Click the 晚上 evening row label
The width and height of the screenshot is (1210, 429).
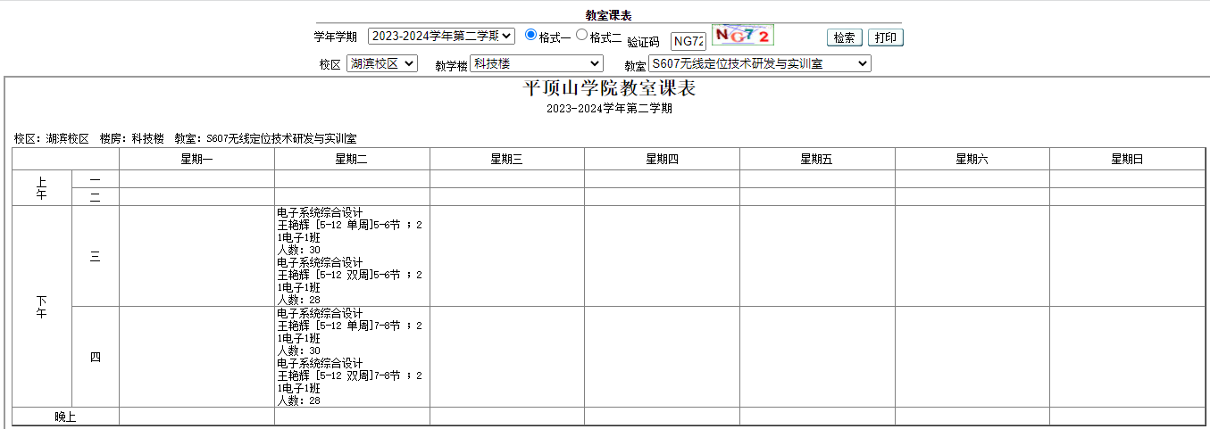65,417
